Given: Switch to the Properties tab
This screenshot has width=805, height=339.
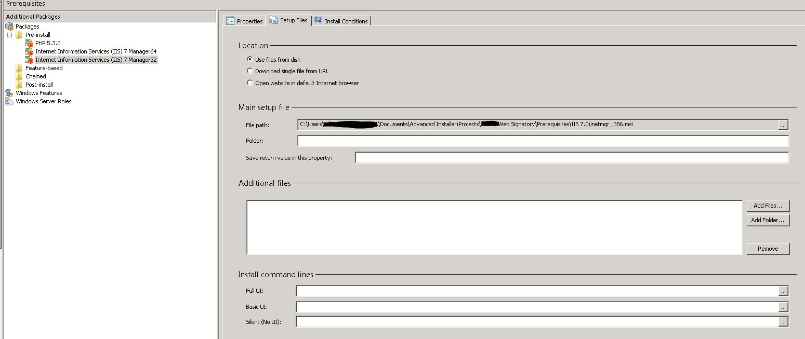Looking at the screenshot, I should tap(244, 21).
